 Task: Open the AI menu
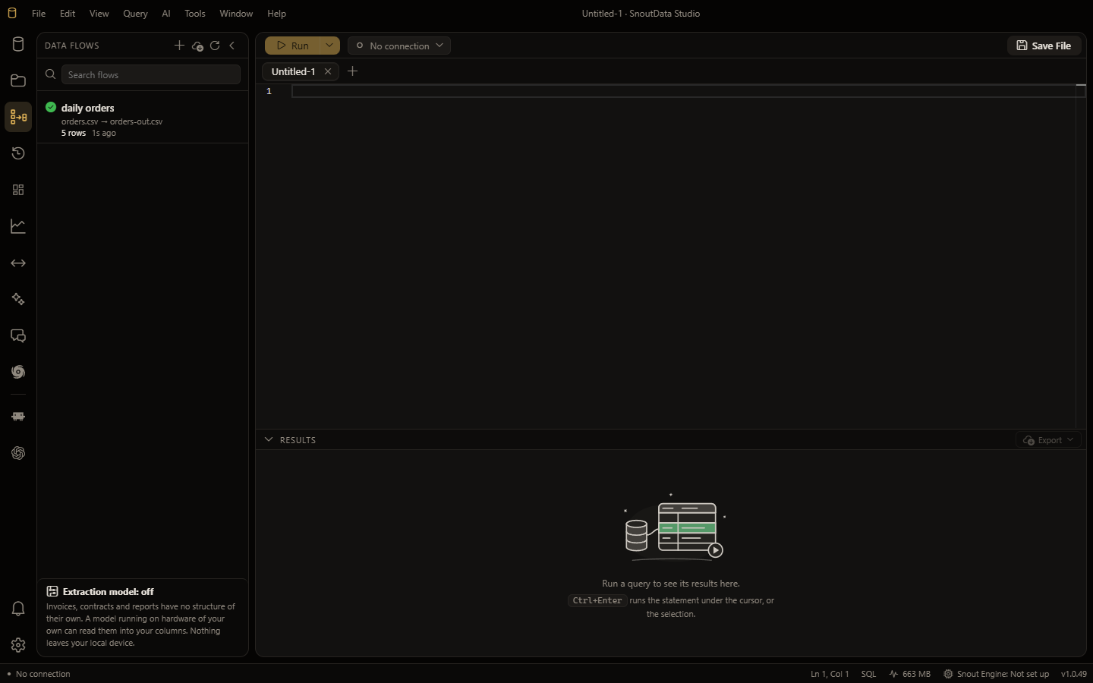(166, 14)
